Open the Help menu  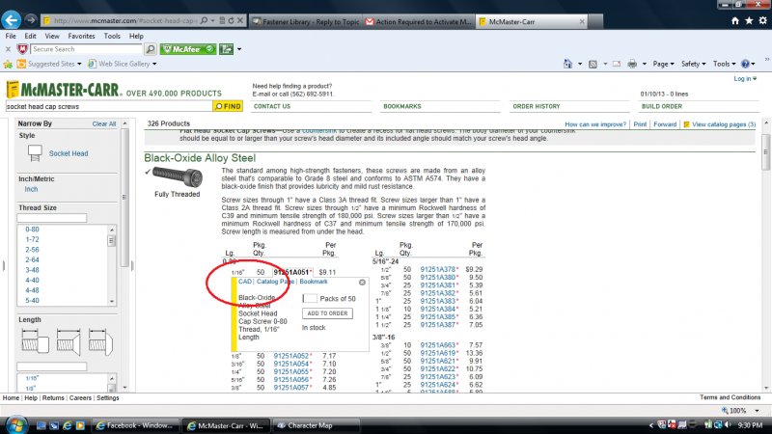[136, 36]
